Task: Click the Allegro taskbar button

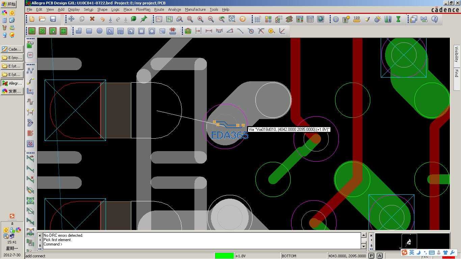Action: click(12, 83)
